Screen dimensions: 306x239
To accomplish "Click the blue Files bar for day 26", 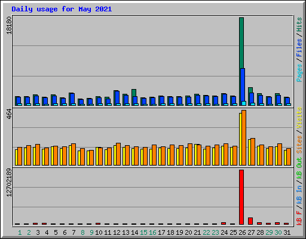I will click(x=243, y=85).
